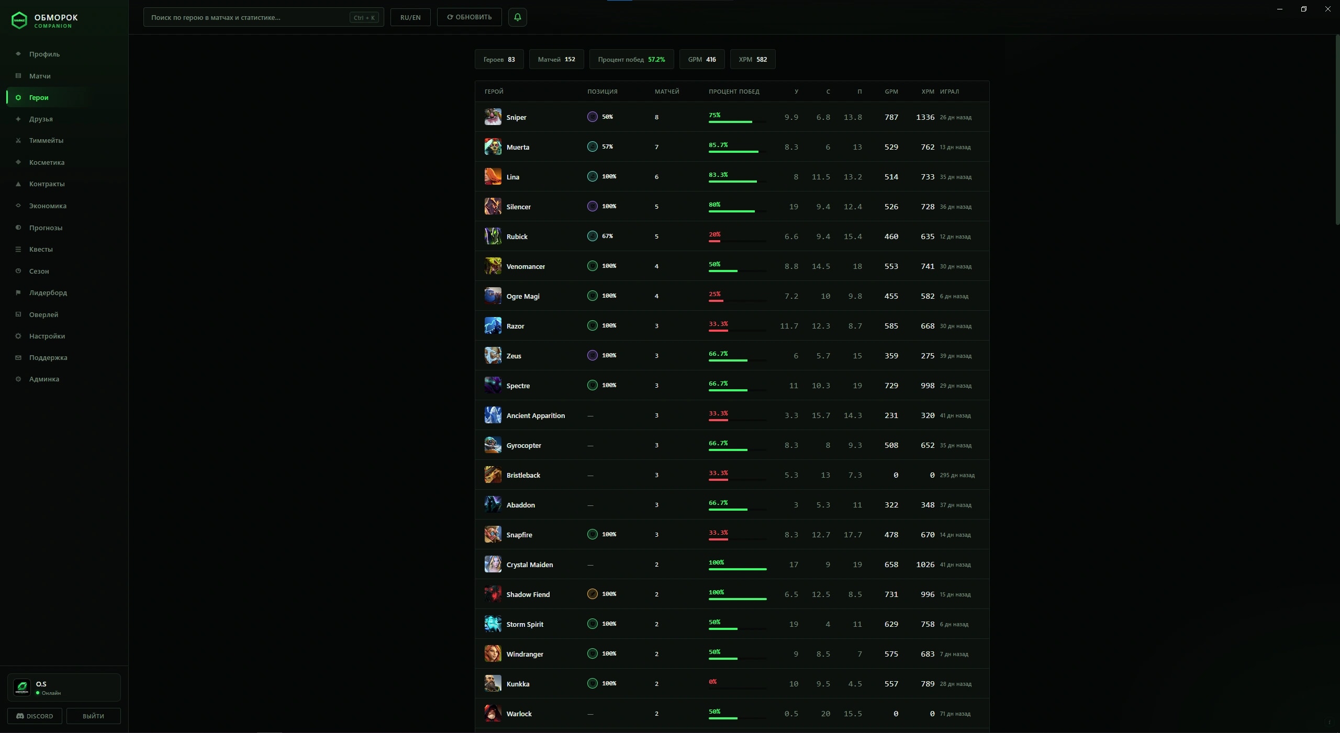The height and width of the screenshot is (733, 1340).
Task: Click Kunkka's 0% win rate bar
Action: [737, 688]
